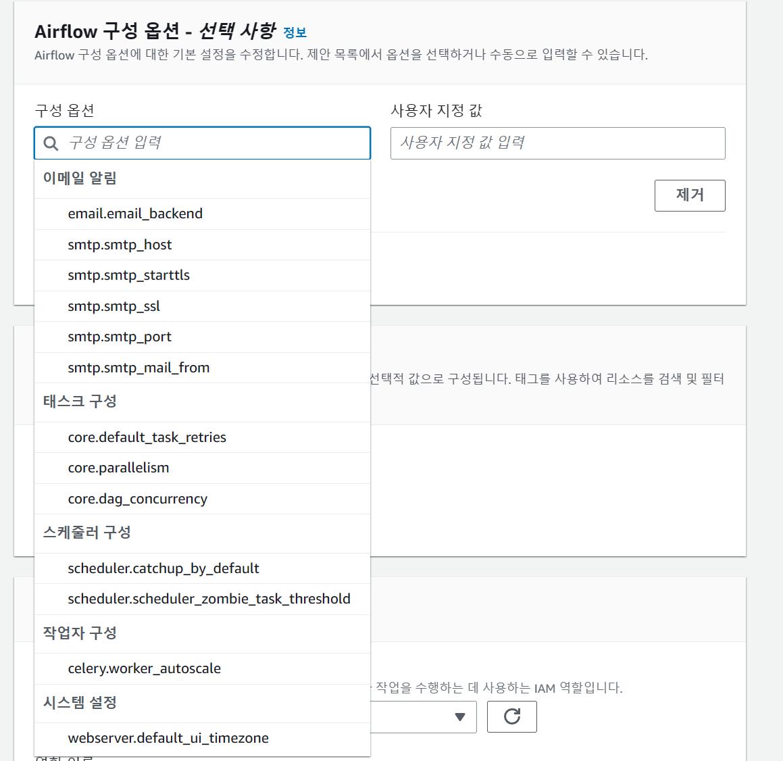This screenshot has width=783, height=761.
Task: Open the IAM role dropdown arrow
Action: pos(460,716)
